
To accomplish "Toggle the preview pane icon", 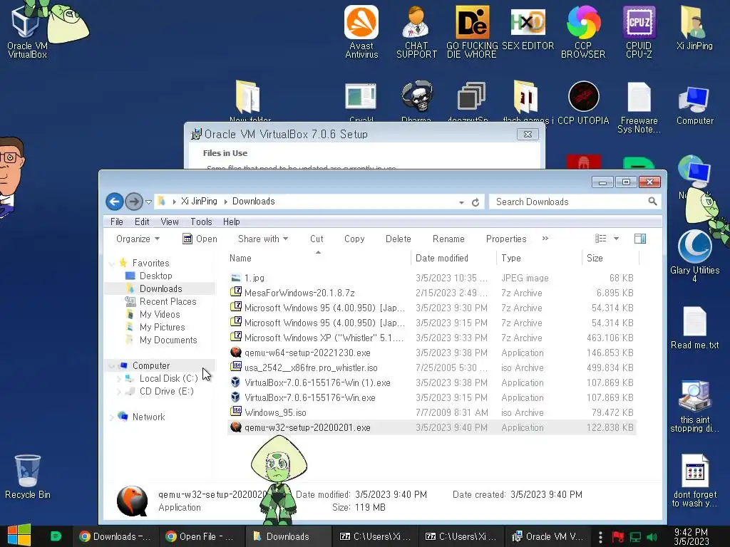I will (x=640, y=239).
